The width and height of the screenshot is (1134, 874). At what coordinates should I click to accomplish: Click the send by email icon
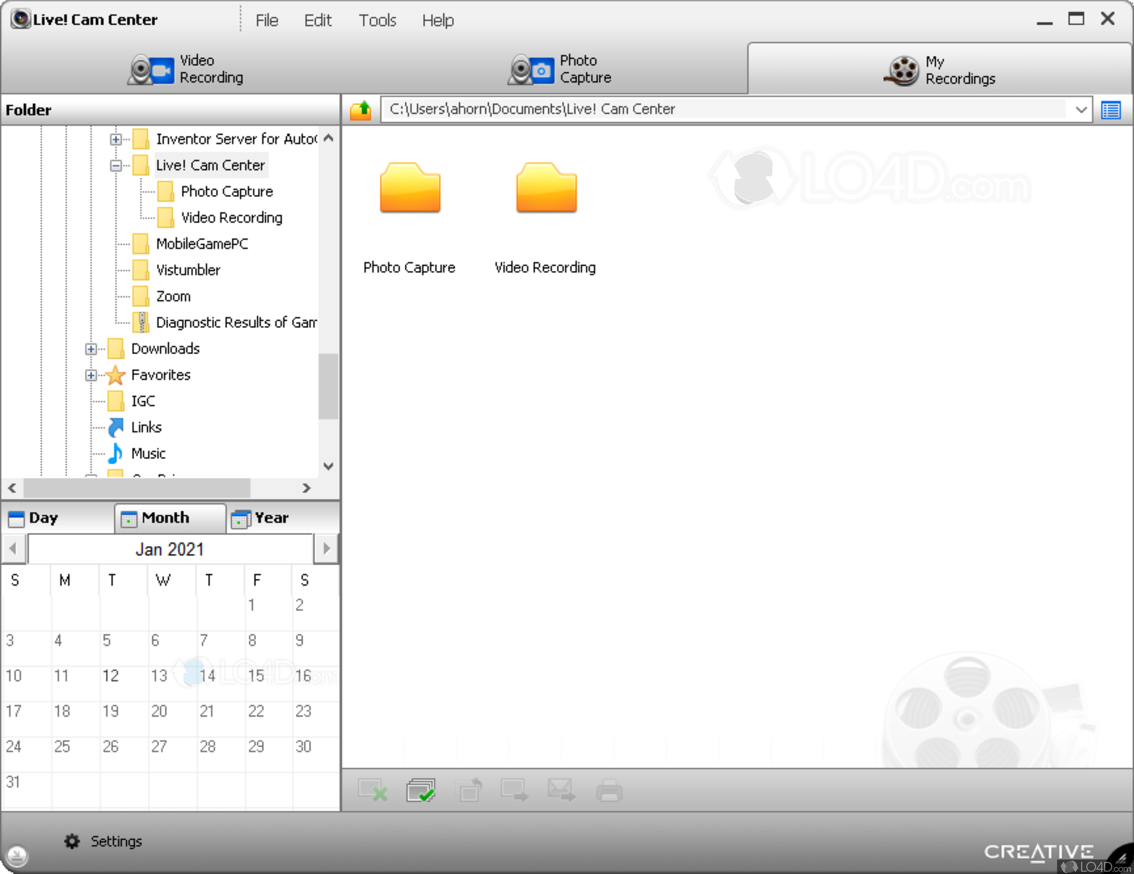[561, 791]
